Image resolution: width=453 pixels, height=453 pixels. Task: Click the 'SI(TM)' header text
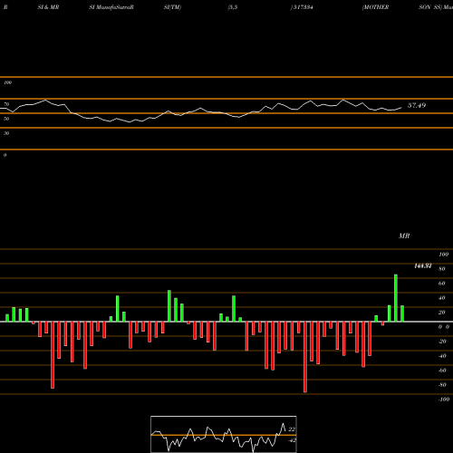click(172, 7)
